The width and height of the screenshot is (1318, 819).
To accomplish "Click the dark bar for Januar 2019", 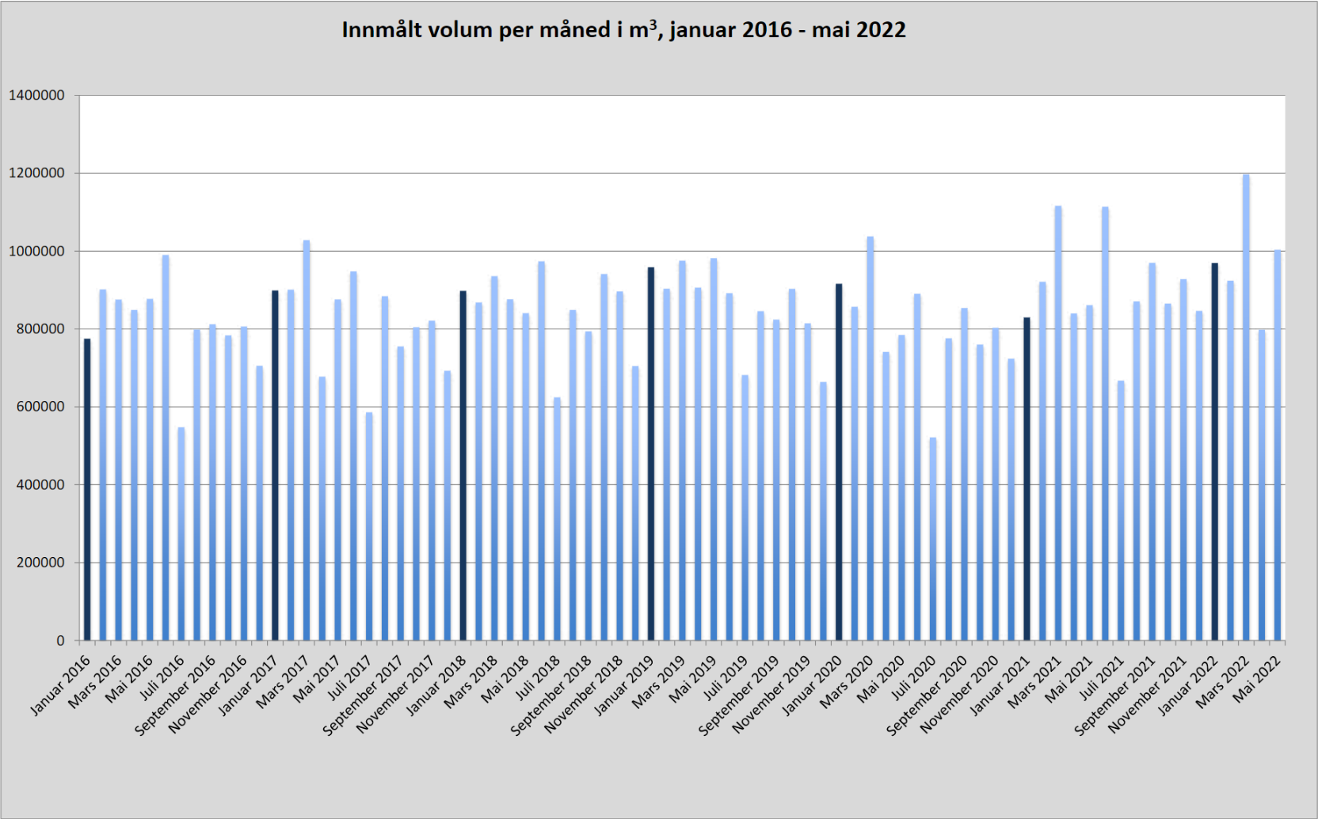I will [x=651, y=454].
